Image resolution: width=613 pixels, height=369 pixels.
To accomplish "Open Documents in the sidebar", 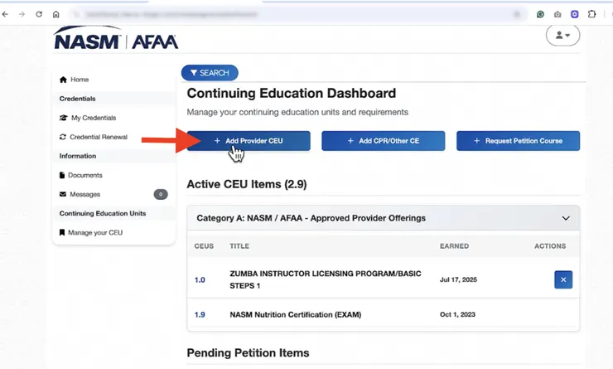I will [84, 175].
